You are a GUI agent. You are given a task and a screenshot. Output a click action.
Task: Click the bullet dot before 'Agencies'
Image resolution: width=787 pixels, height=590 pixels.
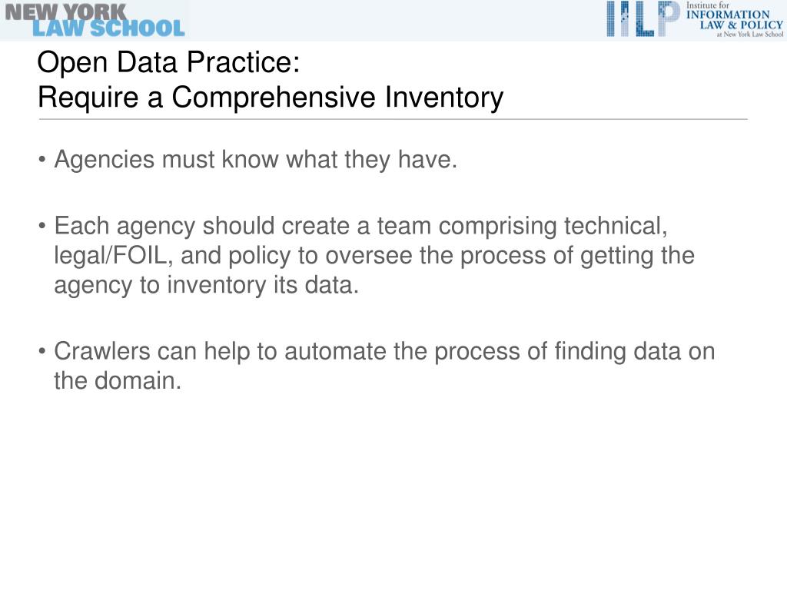click(42, 160)
